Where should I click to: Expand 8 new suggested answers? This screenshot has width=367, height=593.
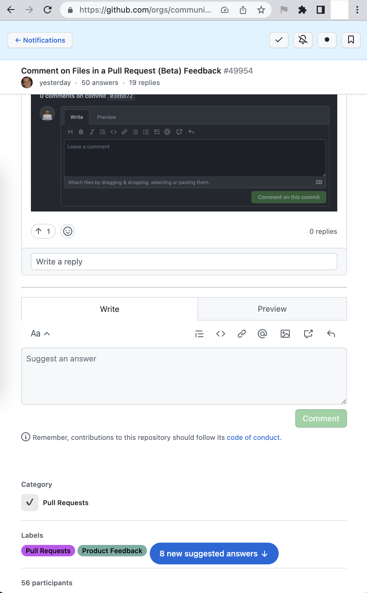214,554
